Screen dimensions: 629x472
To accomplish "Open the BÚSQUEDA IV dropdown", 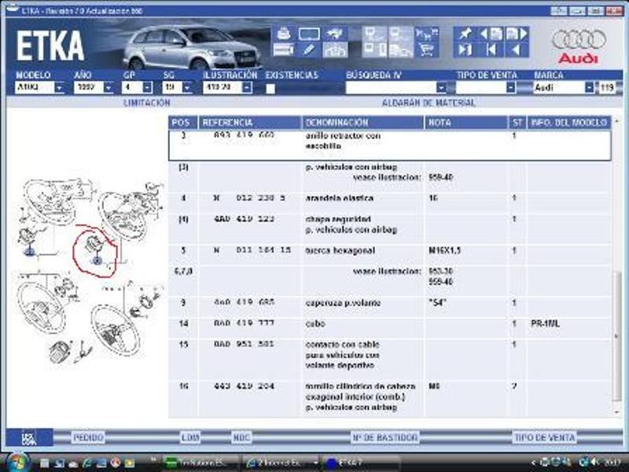I will pyautogui.click(x=441, y=87).
